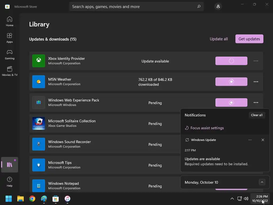The width and height of the screenshot is (273, 205).
Task: Select the MSN Weather title
Action: (60, 79)
